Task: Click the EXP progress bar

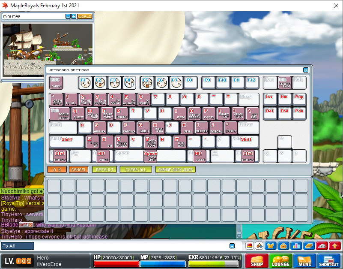Action: (x=215, y=264)
